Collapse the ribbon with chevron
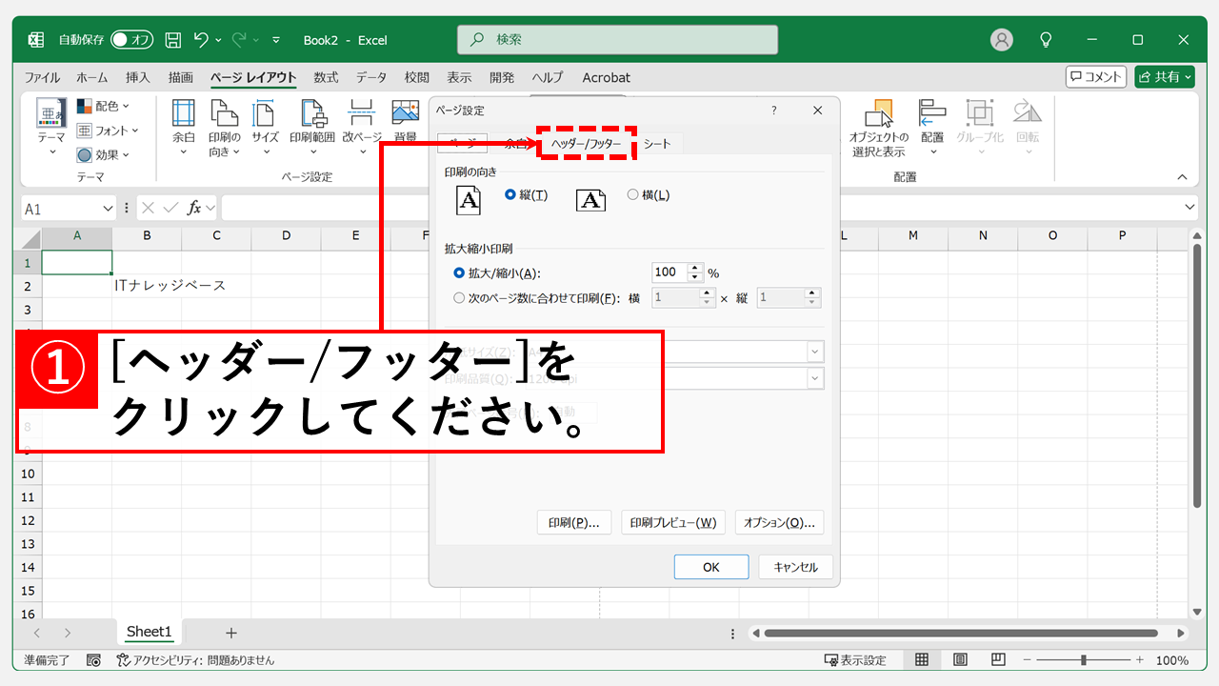The image size is (1219, 686). click(x=1182, y=177)
